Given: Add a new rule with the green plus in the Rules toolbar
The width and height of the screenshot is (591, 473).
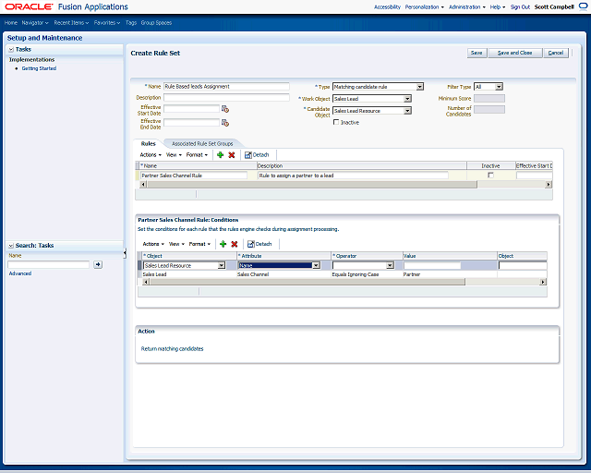Looking at the screenshot, I should 221,154.
